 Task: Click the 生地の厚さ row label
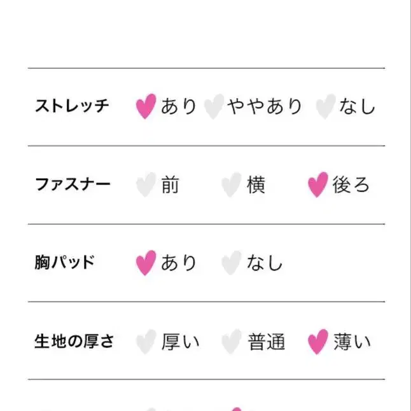click(x=74, y=342)
